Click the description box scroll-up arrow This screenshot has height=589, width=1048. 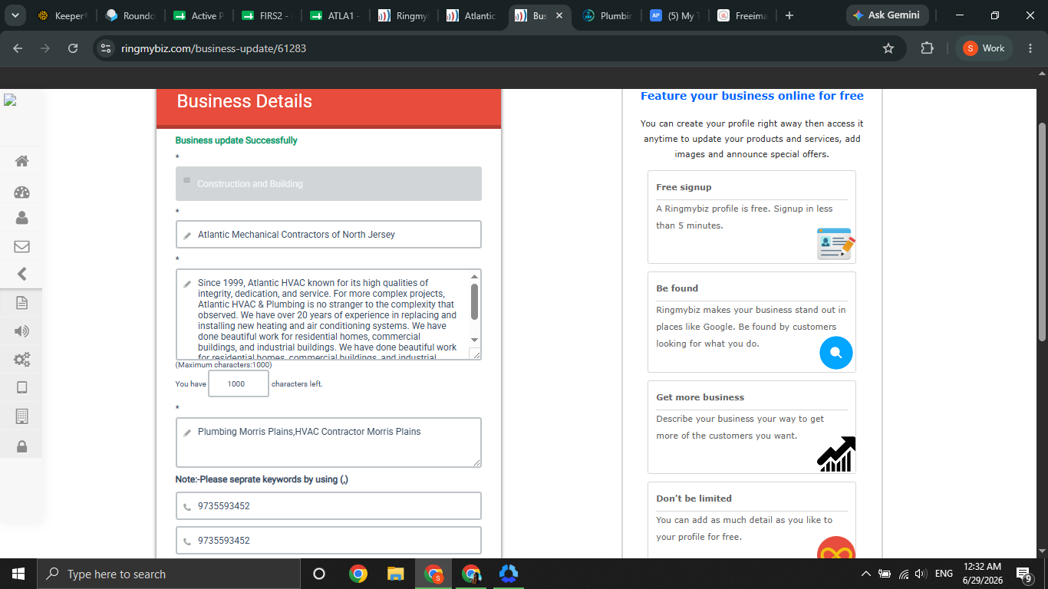(474, 276)
